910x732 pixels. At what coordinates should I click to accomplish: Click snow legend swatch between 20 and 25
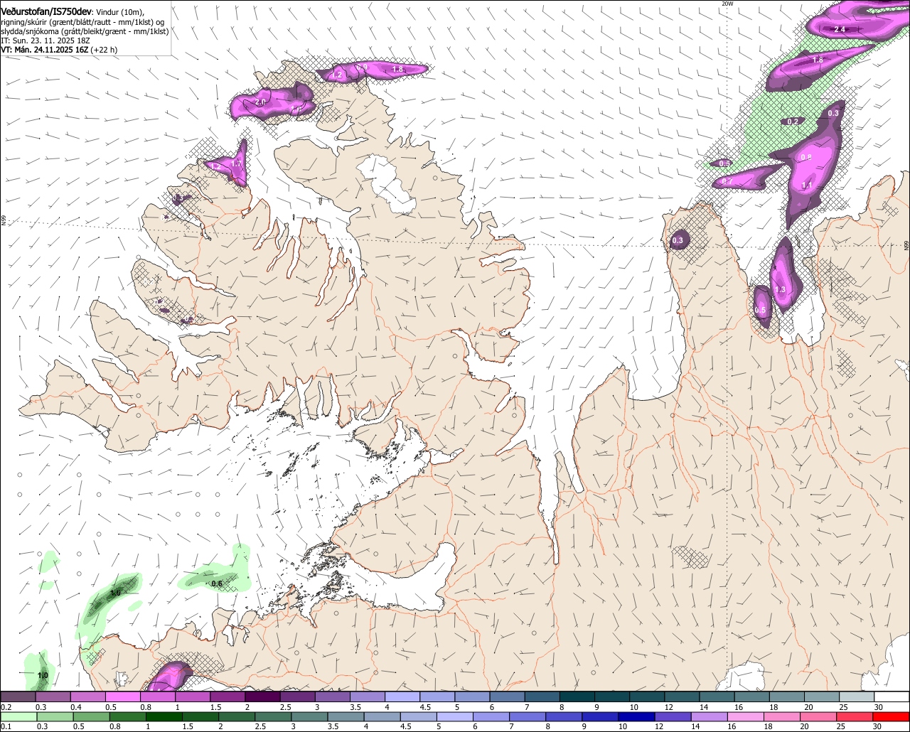point(823,697)
